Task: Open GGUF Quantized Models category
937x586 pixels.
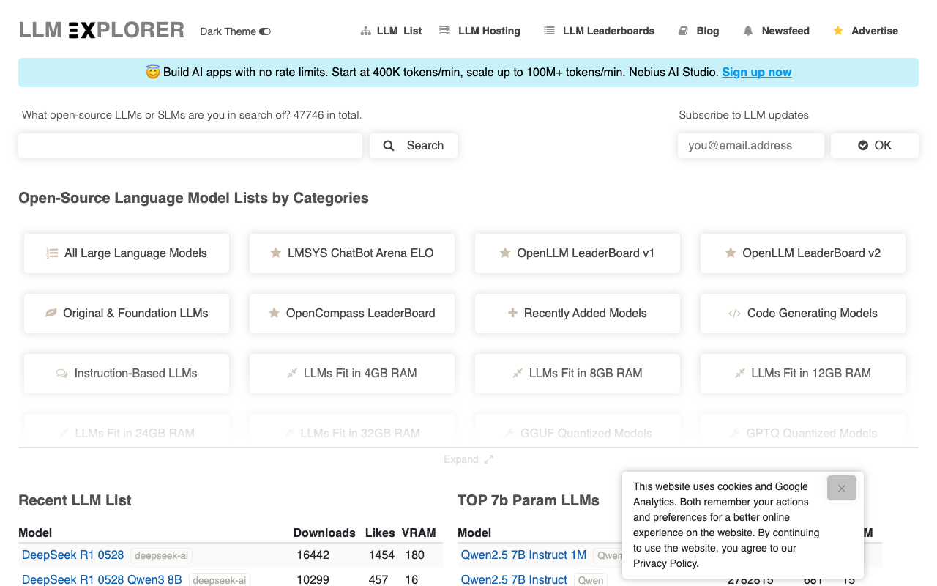Action: click(x=578, y=430)
